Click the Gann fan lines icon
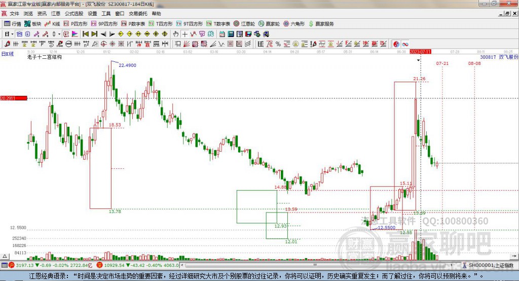Viewport: 519px width, 281px height. pyautogui.click(x=187, y=44)
